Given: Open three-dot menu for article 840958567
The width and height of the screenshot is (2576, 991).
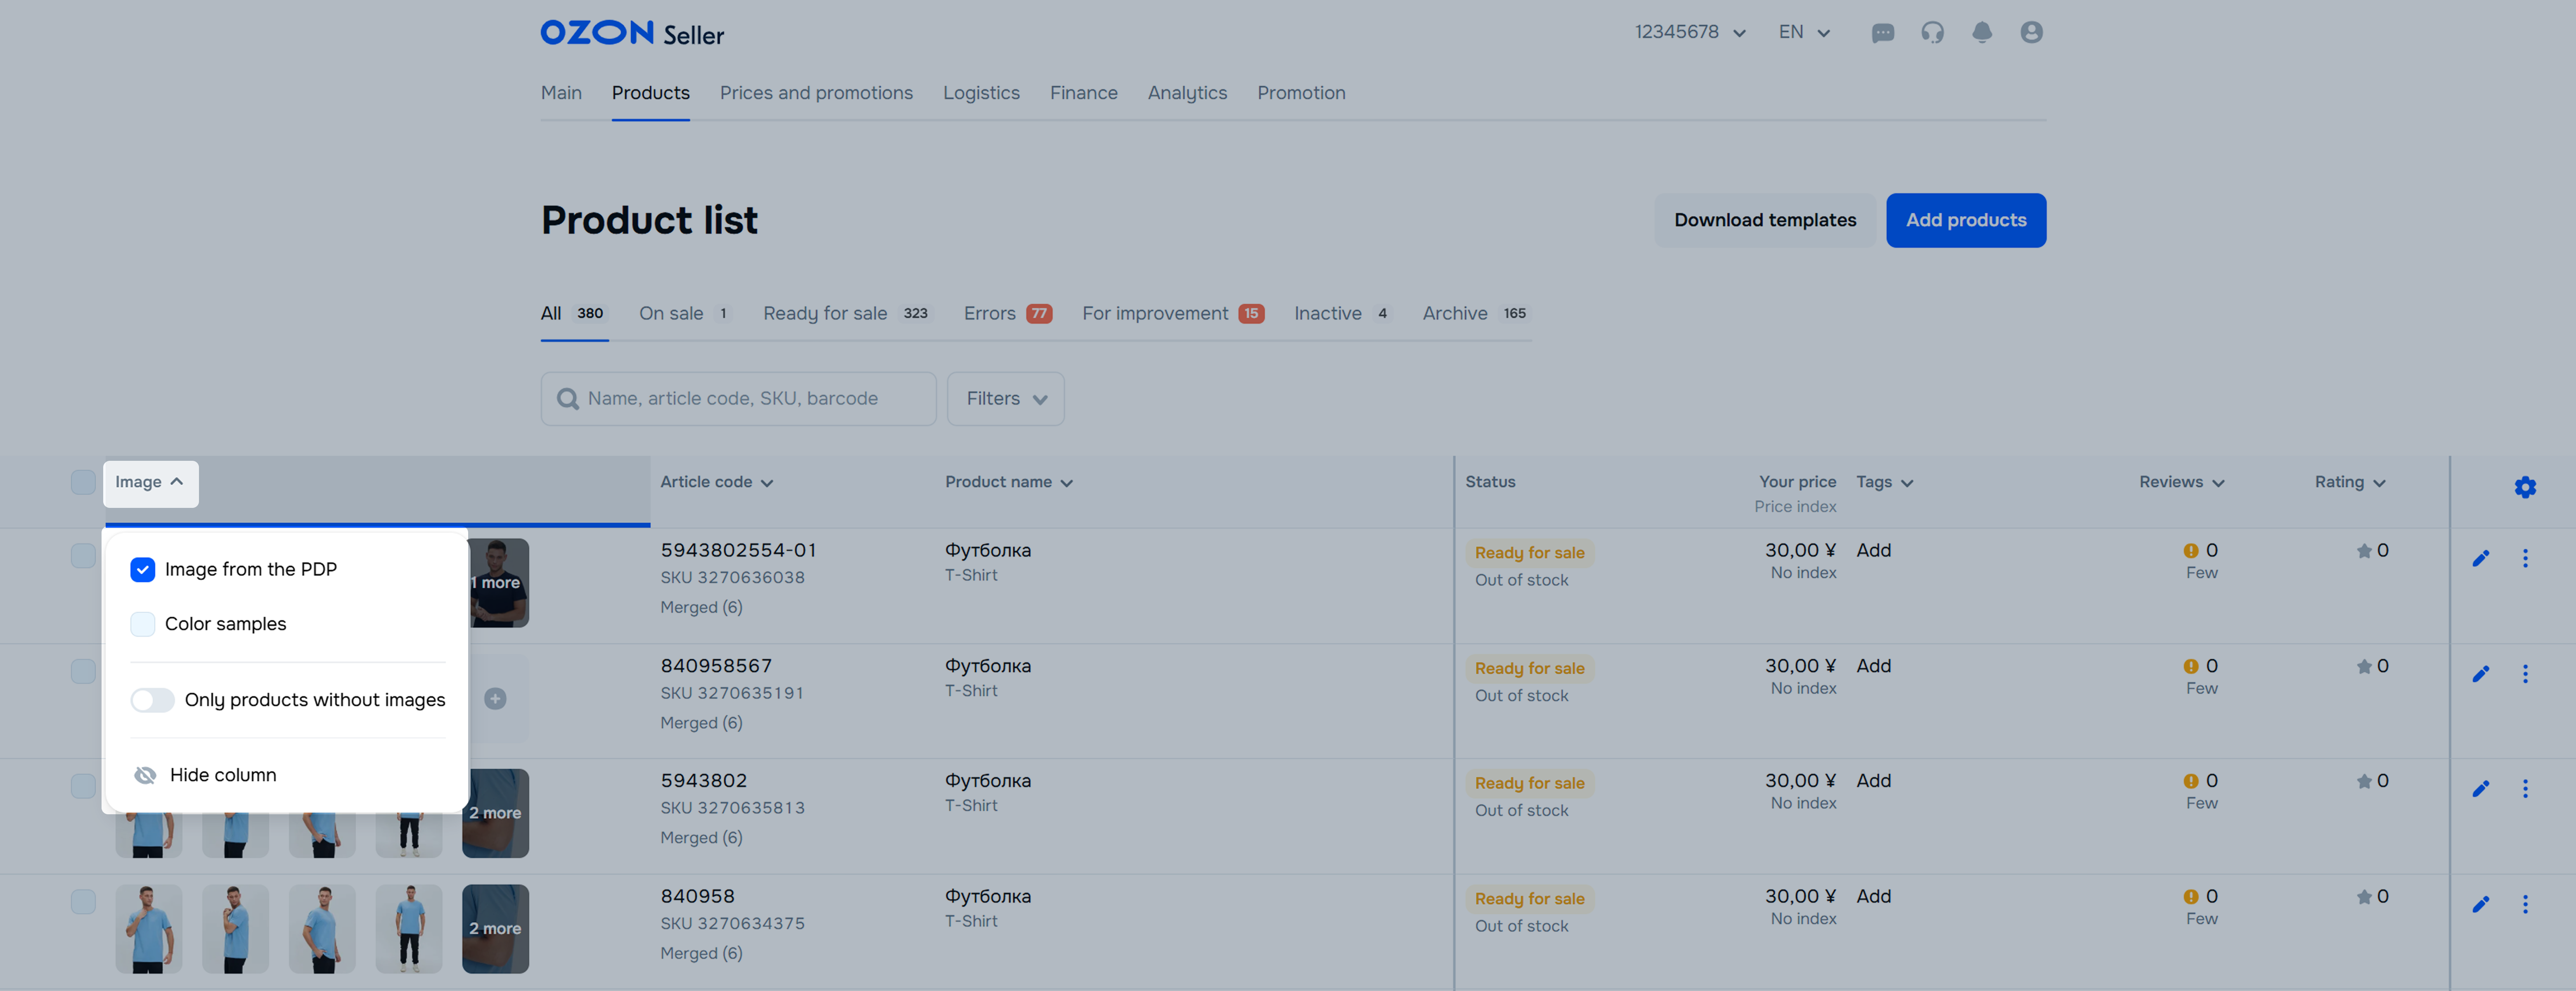Looking at the screenshot, I should click(2524, 674).
